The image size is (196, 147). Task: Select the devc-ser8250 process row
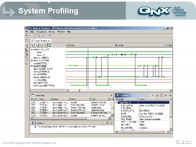point(43,69)
